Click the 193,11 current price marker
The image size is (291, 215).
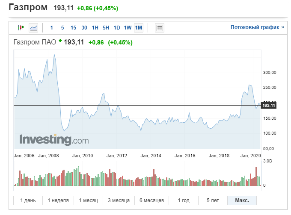point(268,106)
